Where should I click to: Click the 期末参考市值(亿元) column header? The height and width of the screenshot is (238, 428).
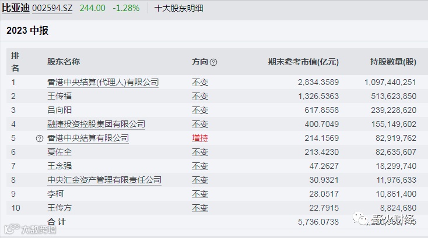(x=303, y=62)
